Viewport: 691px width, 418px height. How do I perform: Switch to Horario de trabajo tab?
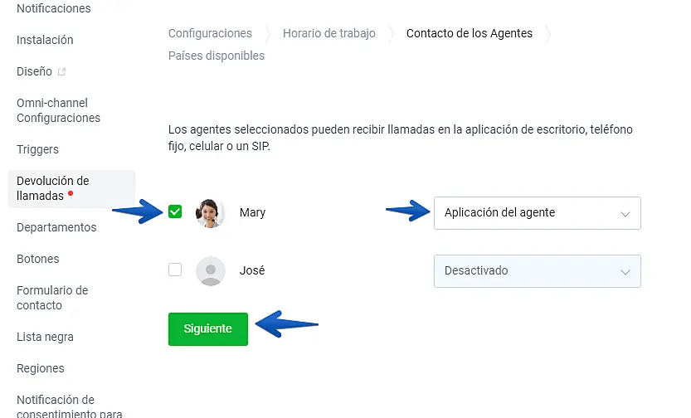[x=328, y=33]
